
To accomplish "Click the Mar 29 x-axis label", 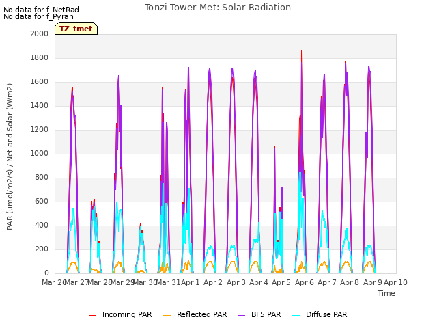I will [122, 282].
